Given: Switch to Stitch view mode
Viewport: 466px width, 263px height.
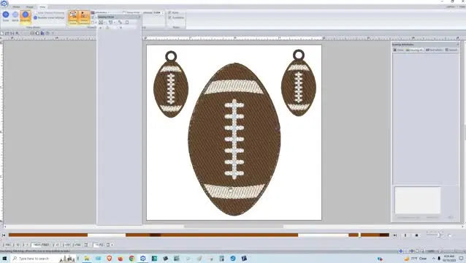Looking at the screenshot, I should [15, 16].
